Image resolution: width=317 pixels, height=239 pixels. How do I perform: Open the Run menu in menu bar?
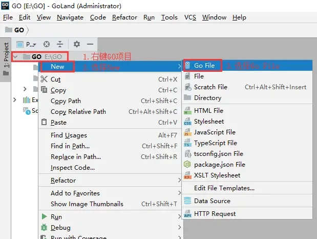click(x=149, y=17)
